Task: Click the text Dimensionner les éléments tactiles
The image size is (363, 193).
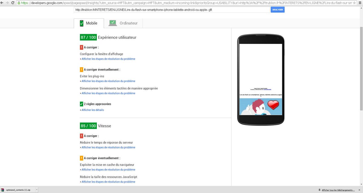Action: click(x=119, y=88)
